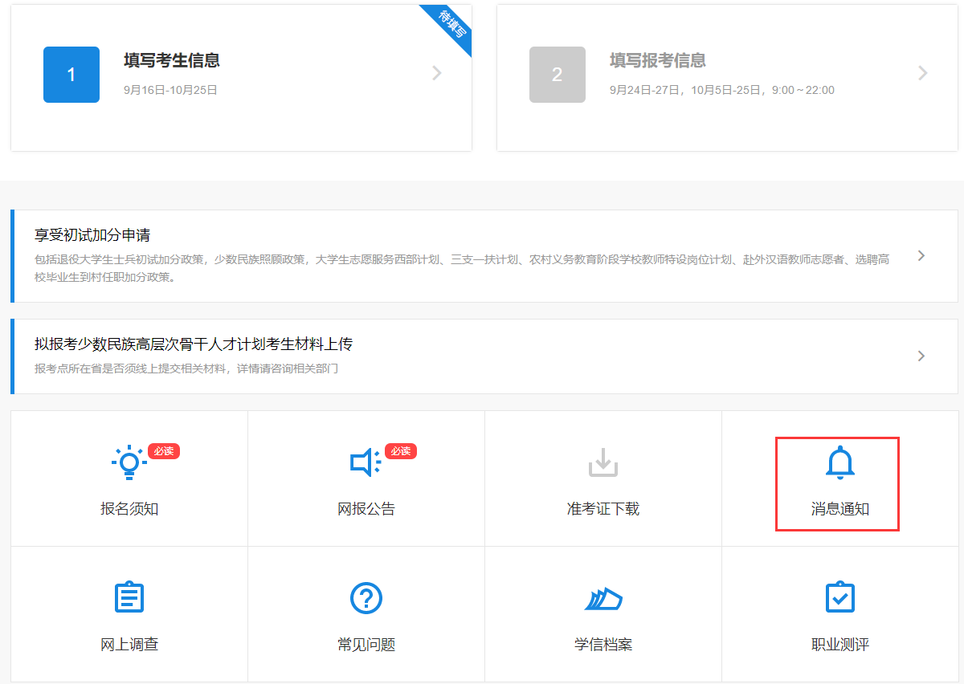
Task: Expand the 享受初试加分申请 chevron
Action: pyautogui.click(x=921, y=256)
